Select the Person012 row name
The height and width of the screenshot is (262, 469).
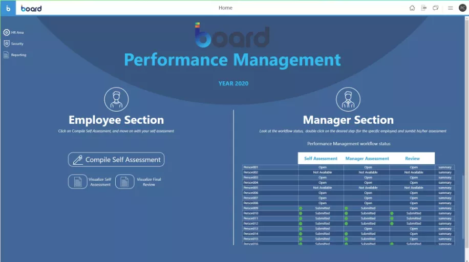pyautogui.click(x=251, y=224)
